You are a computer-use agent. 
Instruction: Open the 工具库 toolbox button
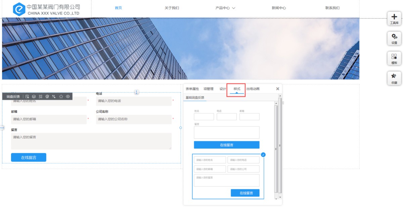pyautogui.click(x=394, y=18)
